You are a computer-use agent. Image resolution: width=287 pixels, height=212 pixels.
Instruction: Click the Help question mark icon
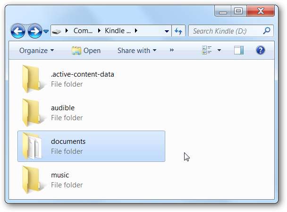(x=260, y=50)
